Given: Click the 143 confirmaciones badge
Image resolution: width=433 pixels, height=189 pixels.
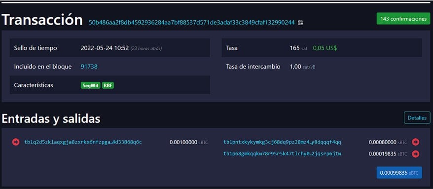Looking at the screenshot, I should (x=403, y=19).
